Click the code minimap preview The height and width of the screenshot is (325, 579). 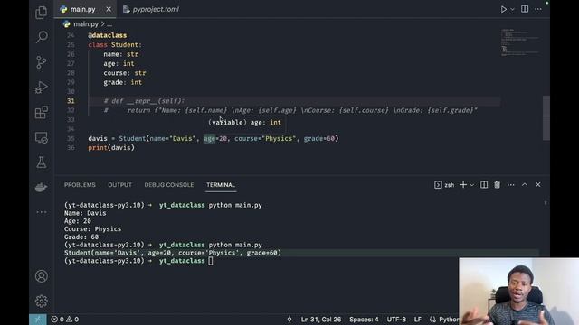tap(520, 42)
